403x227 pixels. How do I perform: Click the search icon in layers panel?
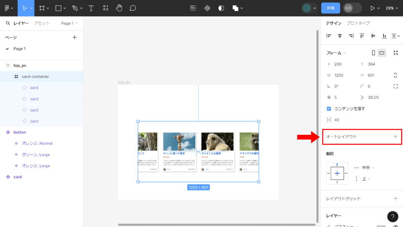[8, 23]
